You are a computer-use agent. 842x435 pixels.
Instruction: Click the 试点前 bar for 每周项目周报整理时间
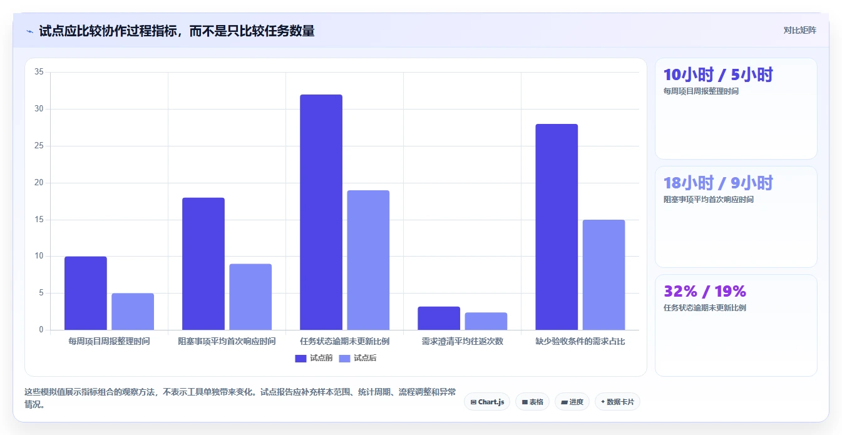coord(86,293)
